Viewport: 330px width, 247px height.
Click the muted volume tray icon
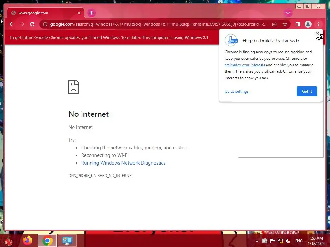[x=288, y=241]
